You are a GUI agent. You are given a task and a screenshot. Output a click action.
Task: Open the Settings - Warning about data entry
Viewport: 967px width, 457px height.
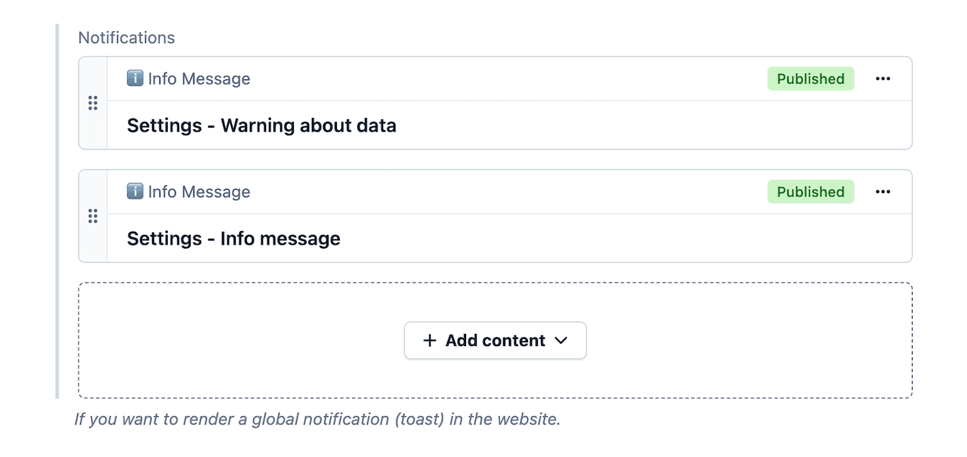tap(261, 125)
